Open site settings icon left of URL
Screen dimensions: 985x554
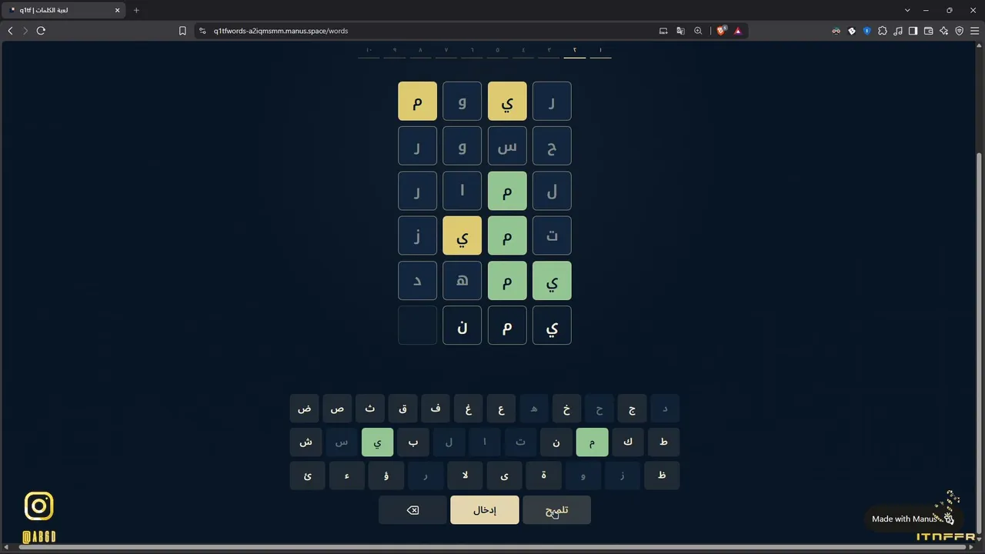point(202,31)
